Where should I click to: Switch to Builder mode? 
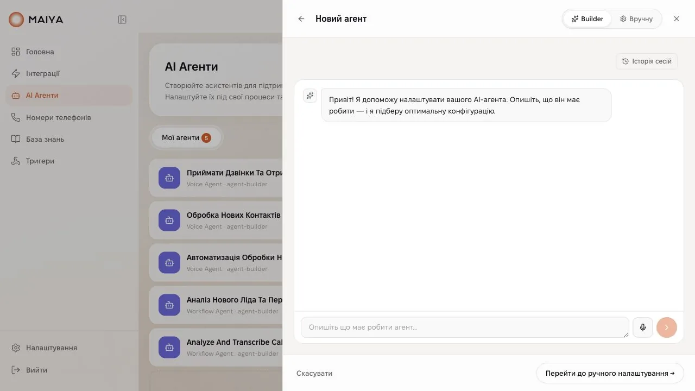pos(587,18)
